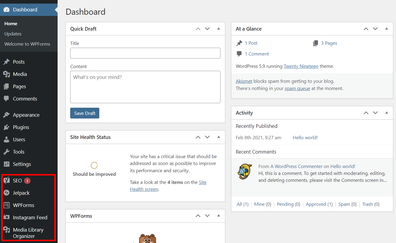Open the Akismet link
The height and width of the screenshot is (243, 396).
pos(244,81)
